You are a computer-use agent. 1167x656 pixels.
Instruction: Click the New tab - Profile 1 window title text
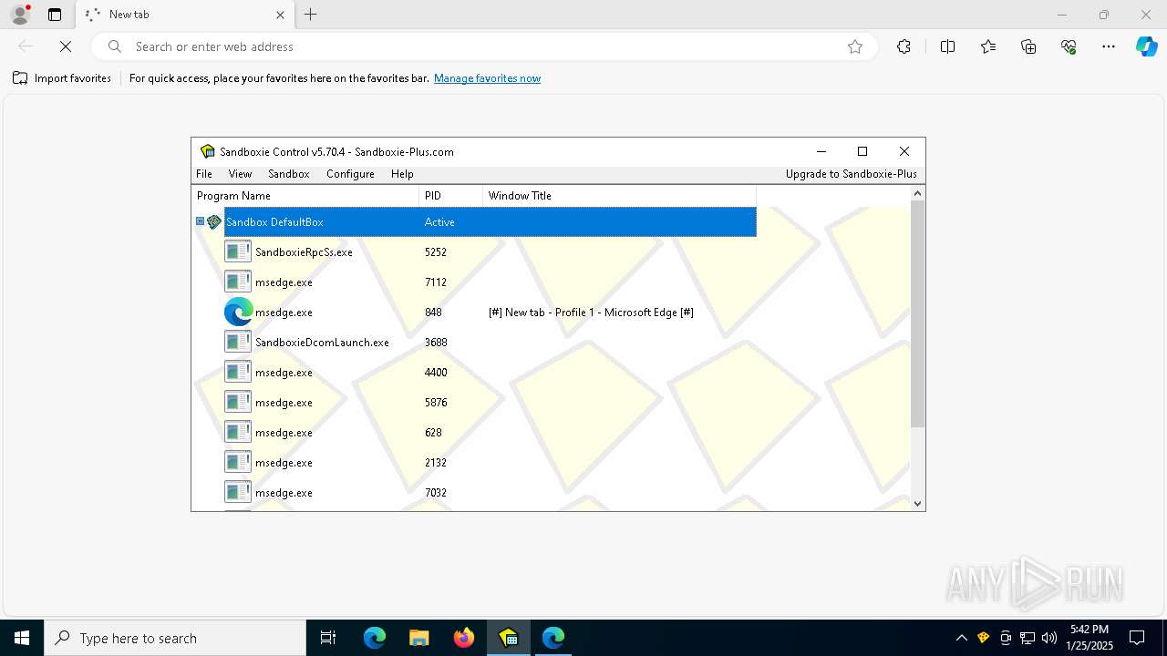[591, 313]
